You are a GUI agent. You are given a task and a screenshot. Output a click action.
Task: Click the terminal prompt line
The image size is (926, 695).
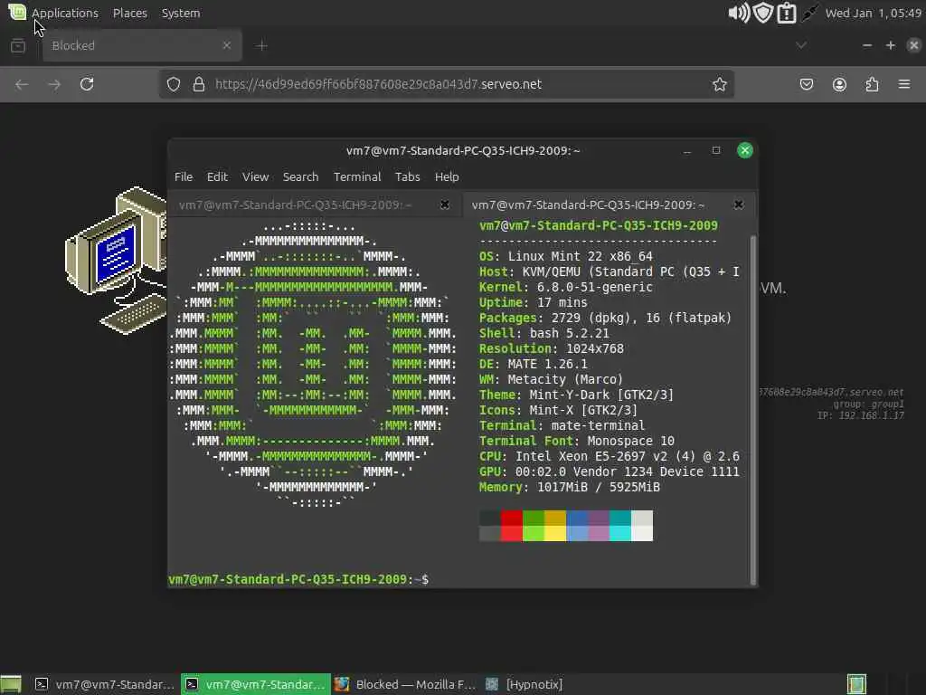pos(298,579)
